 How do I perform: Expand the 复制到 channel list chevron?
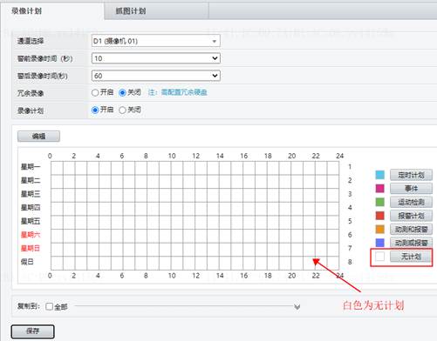297,307
